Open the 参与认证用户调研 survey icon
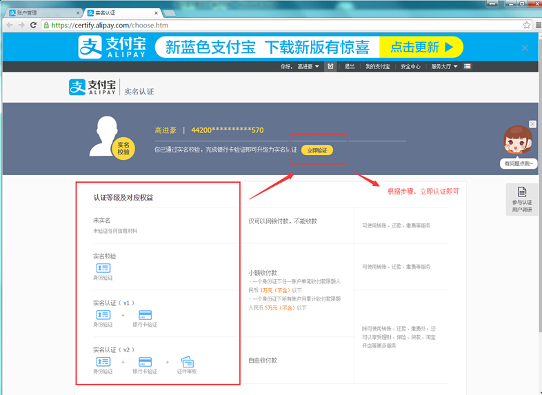 [x=522, y=199]
